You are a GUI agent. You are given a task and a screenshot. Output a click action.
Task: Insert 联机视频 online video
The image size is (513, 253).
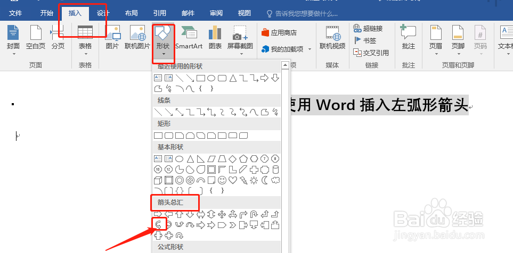[x=332, y=38]
